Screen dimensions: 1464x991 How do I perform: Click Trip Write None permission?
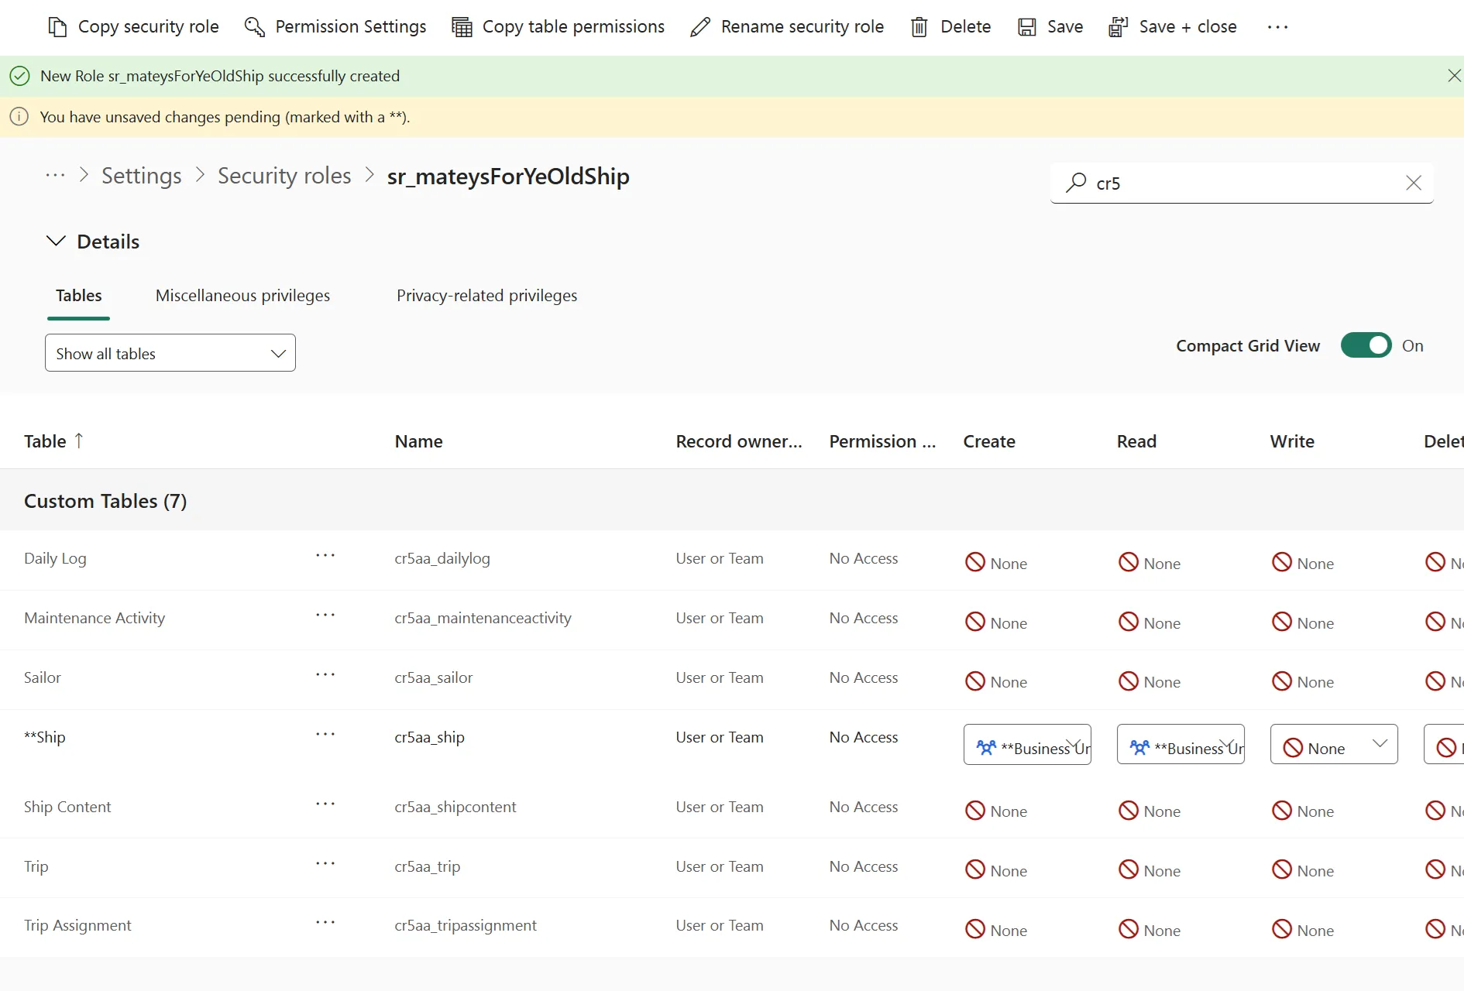click(1303, 871)
